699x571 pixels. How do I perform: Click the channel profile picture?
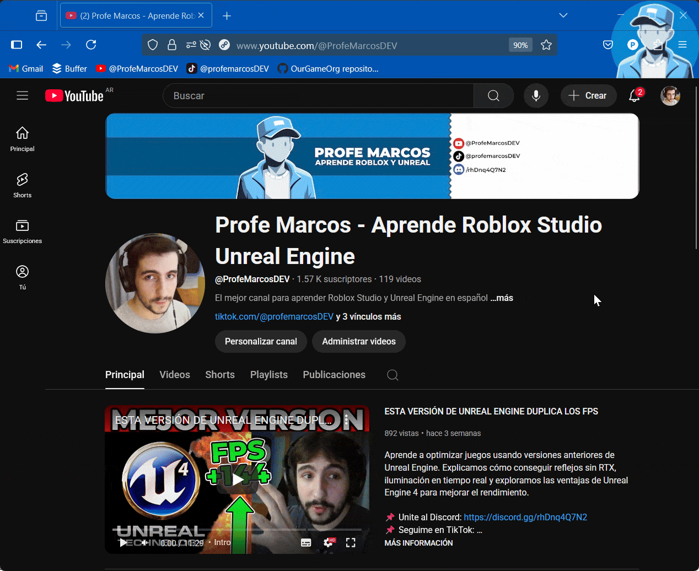point(155,283)
